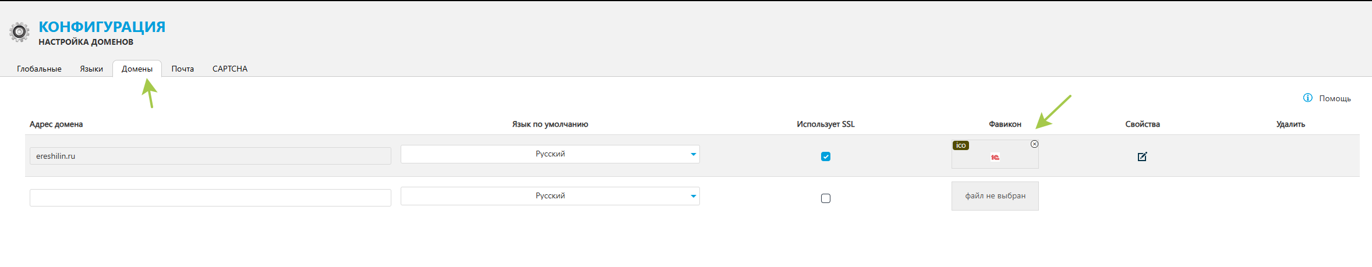
Task: Switch to the Языки tab
Action: coord(91,69)
